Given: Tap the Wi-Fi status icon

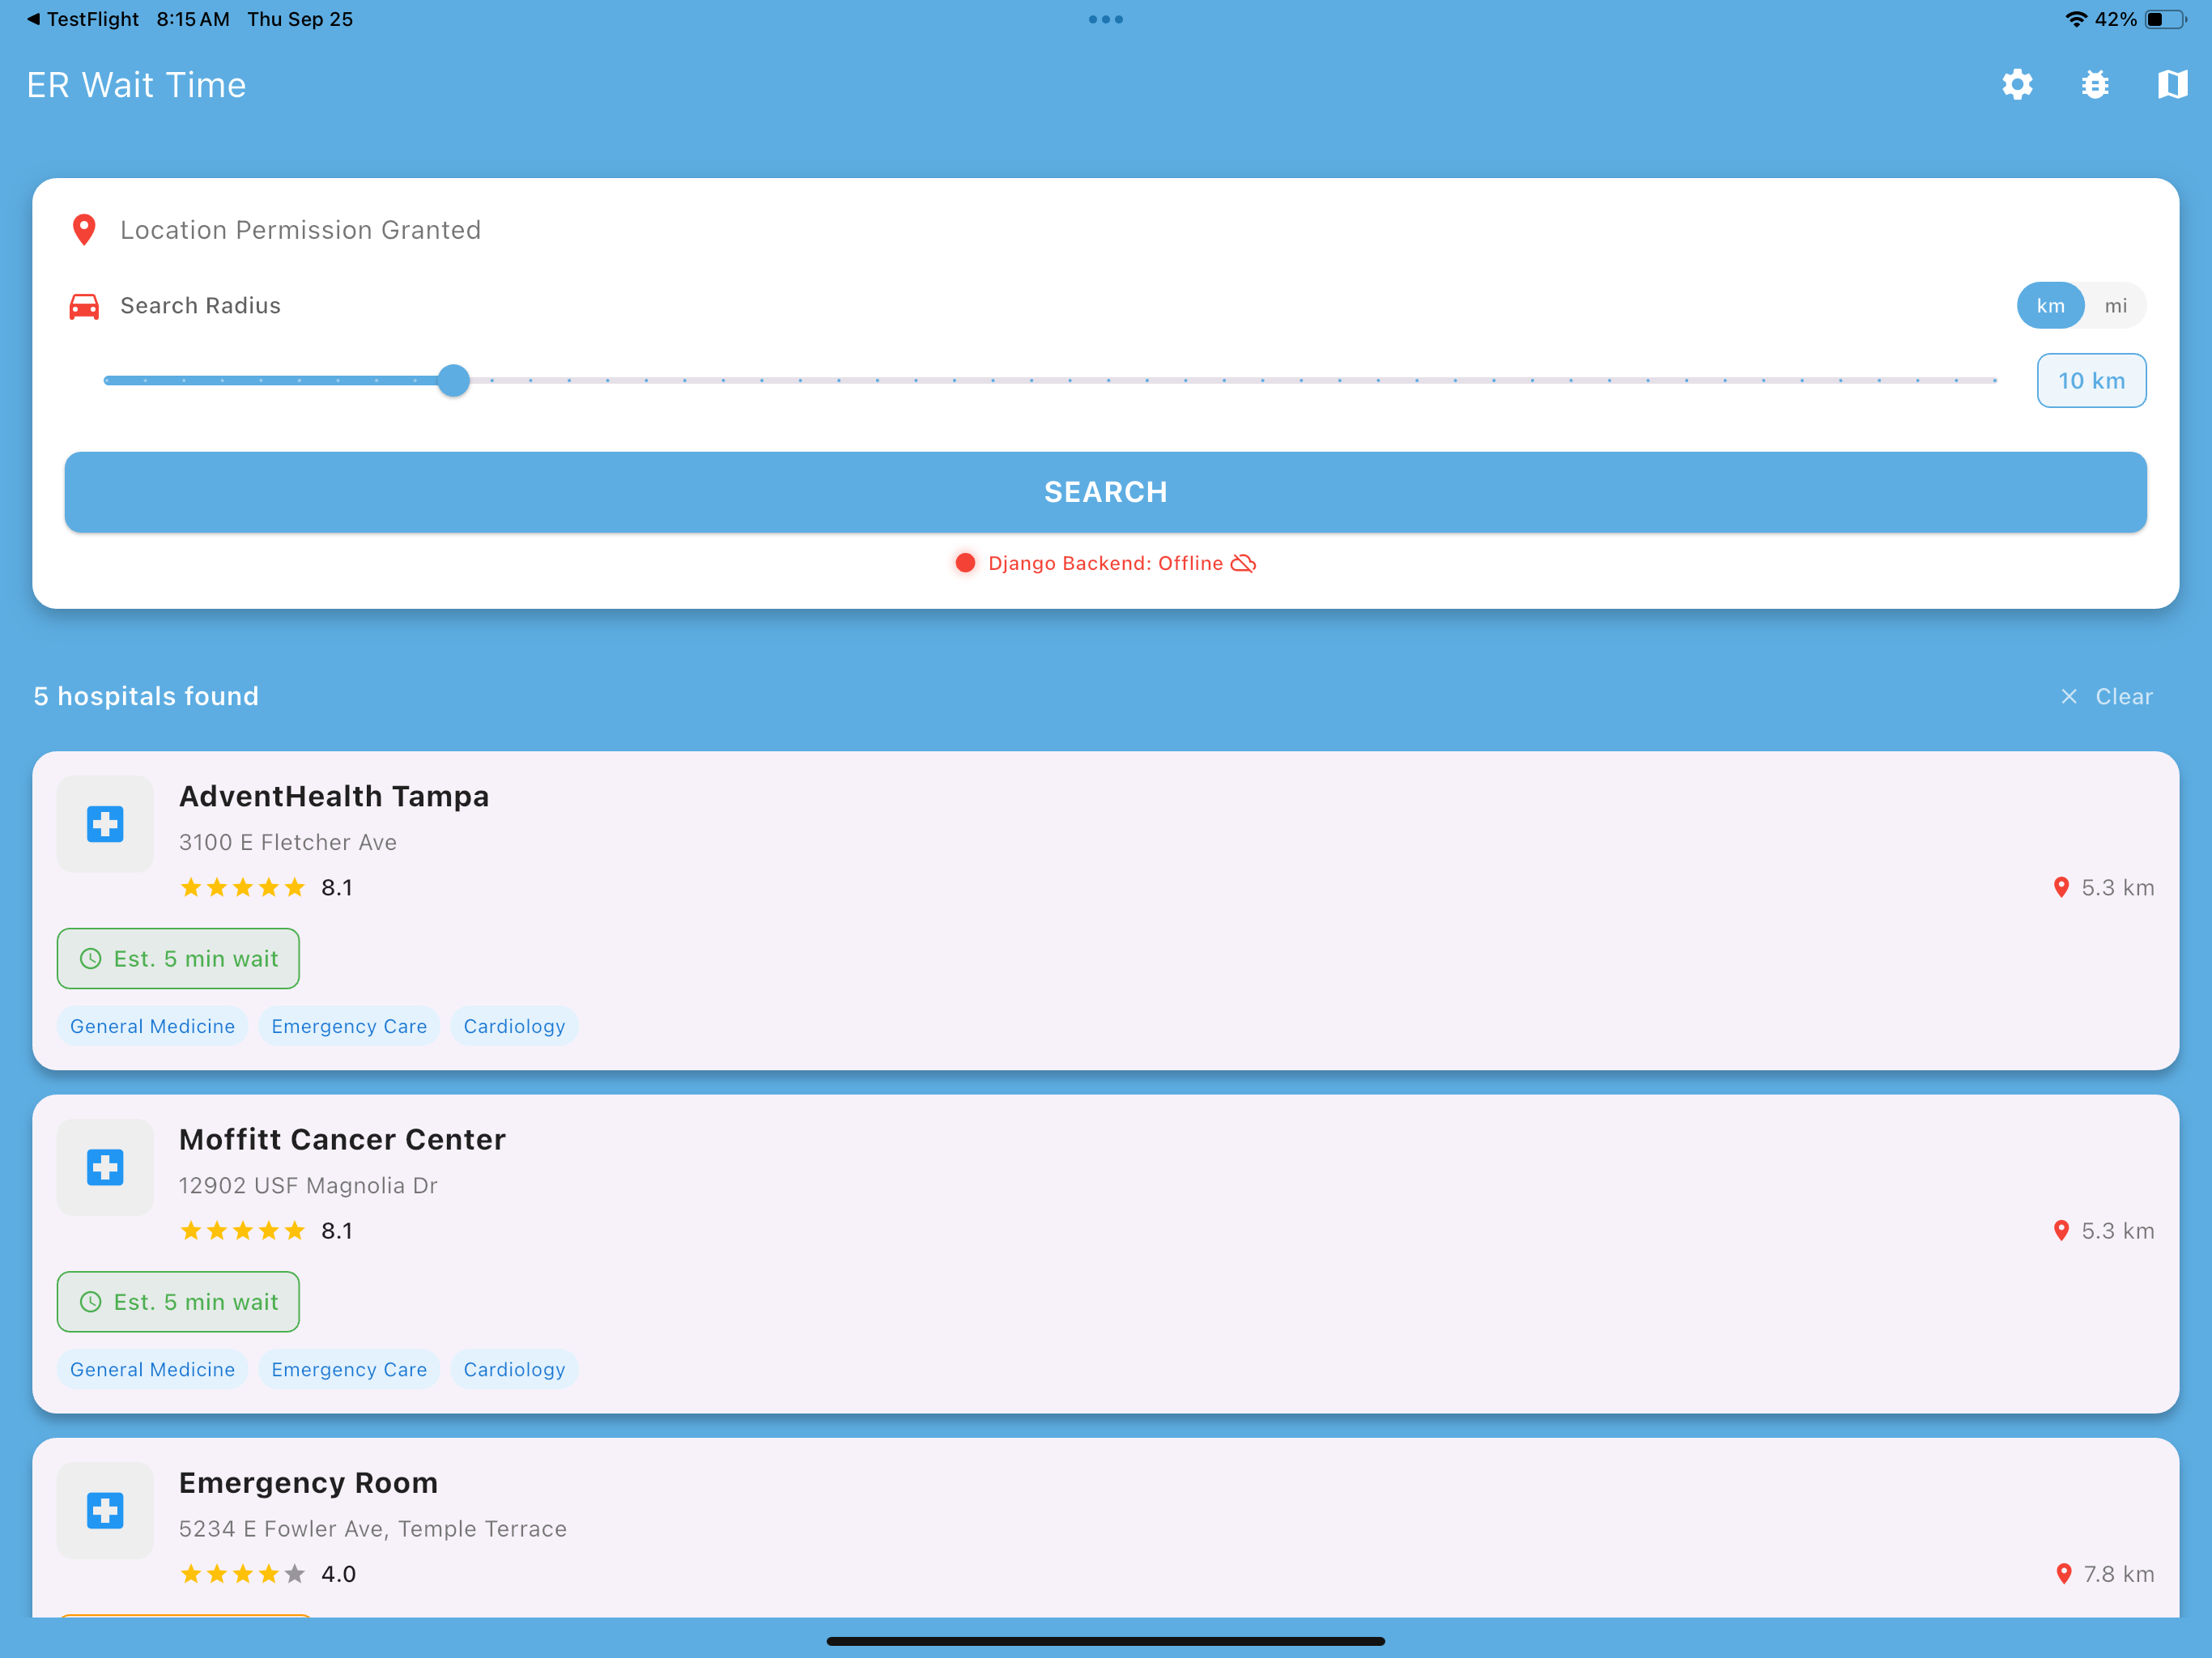Looking at the screenshot, I should coord(2076,19).
